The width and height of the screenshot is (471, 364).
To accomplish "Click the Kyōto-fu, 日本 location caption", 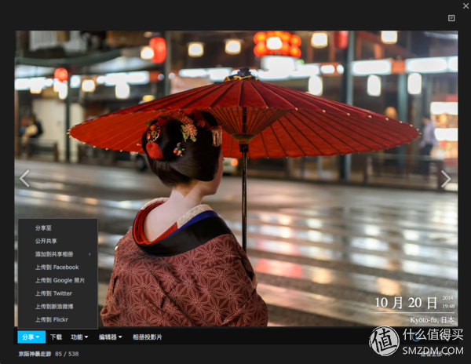I will pyautogui.click(x=431, y=320).
